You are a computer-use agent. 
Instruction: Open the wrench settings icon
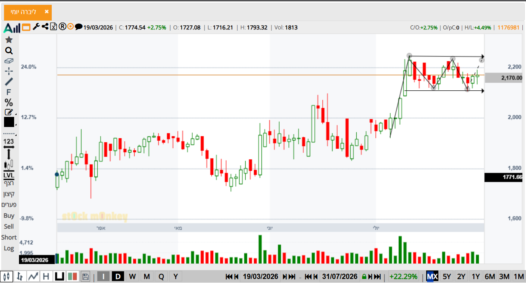click(x=36, y=27)
